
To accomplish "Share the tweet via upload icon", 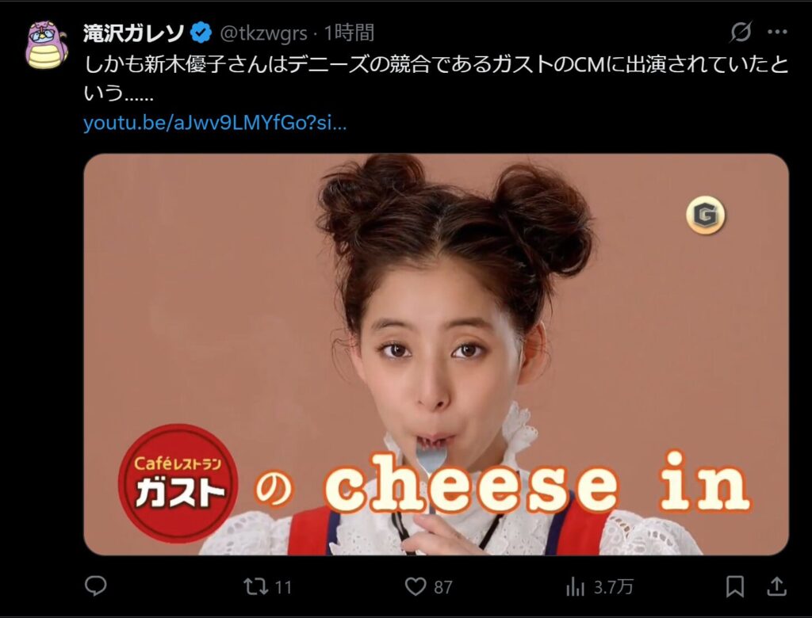I will coord(776,586).
